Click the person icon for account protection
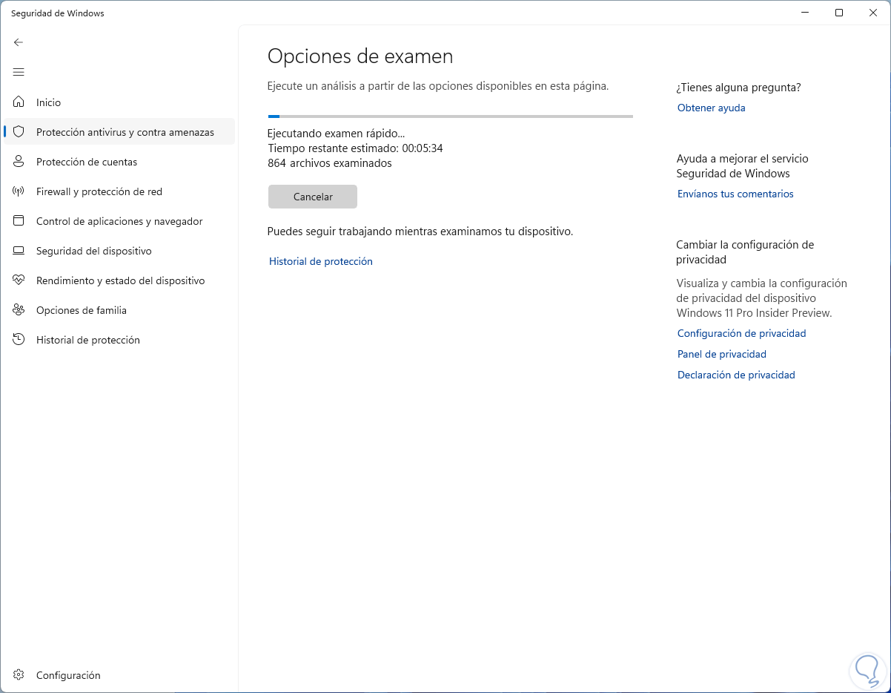The height and width of the screenshot is (693, 891). (x=19, y=162)
